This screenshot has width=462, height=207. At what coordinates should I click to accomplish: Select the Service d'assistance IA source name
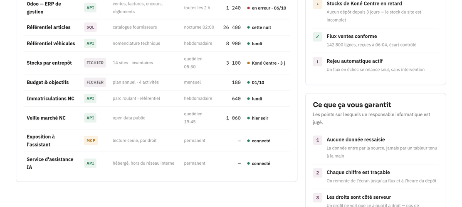[x=50, y=163]
